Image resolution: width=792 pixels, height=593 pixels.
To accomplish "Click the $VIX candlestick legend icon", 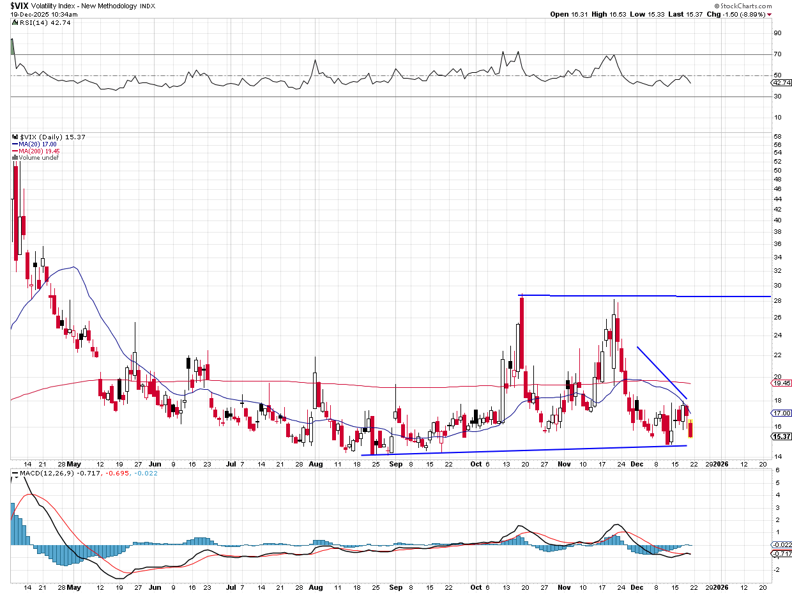I will click(15, 137).
